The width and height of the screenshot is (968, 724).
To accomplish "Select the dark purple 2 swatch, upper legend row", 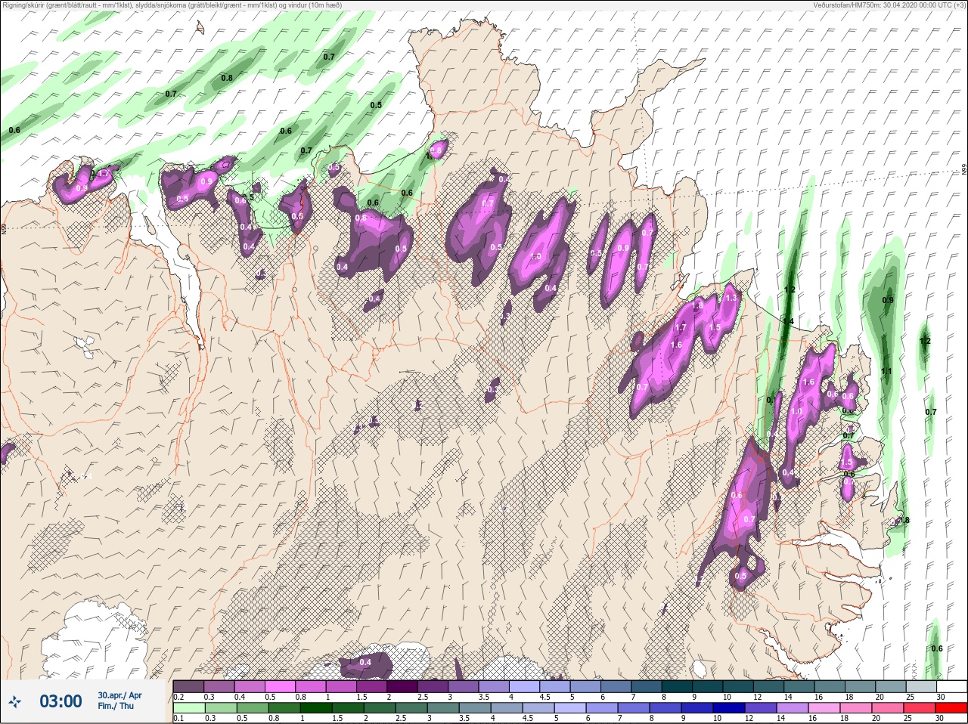I will 404,686.
